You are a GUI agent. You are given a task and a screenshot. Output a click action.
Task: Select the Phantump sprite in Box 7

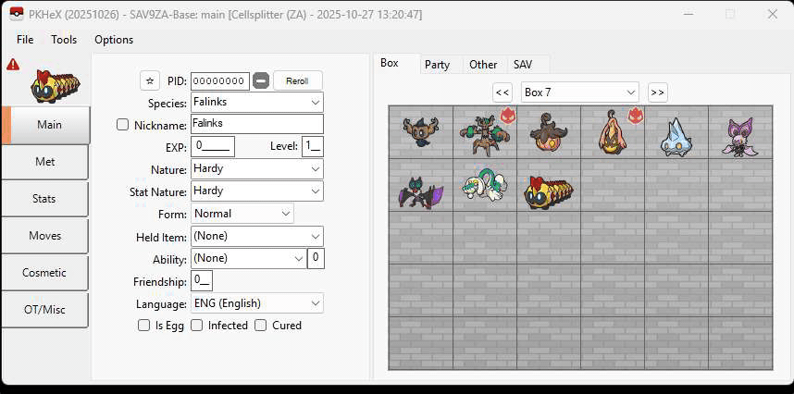(420, 132)
